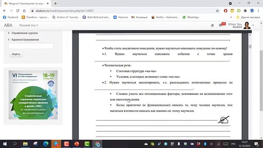Open the volume speaker tray icon
The image size is (263, 148).
[212, 144]
